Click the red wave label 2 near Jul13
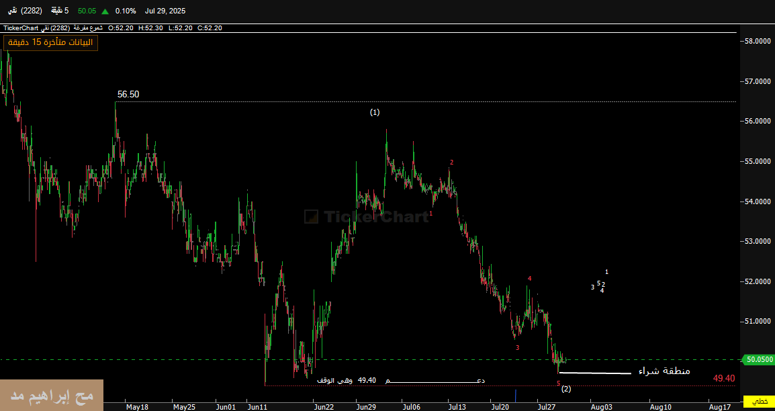Viewport: 775px width, 411px height. (452, 162)
